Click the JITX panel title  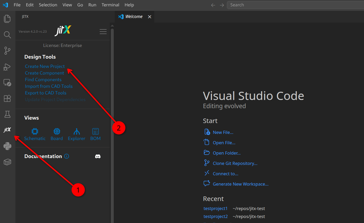tap(25, 16)
